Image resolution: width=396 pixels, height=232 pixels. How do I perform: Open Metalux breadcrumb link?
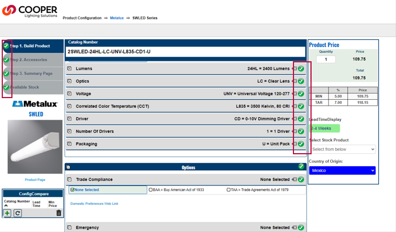[117, 18]
